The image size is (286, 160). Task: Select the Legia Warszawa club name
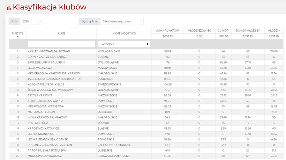40,68
